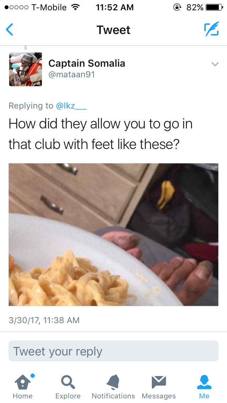Image resolution: width=227 pixels, height=403 pixels.
Task: Open the @mataan91 handle
Action: click(x=72, y=74)
